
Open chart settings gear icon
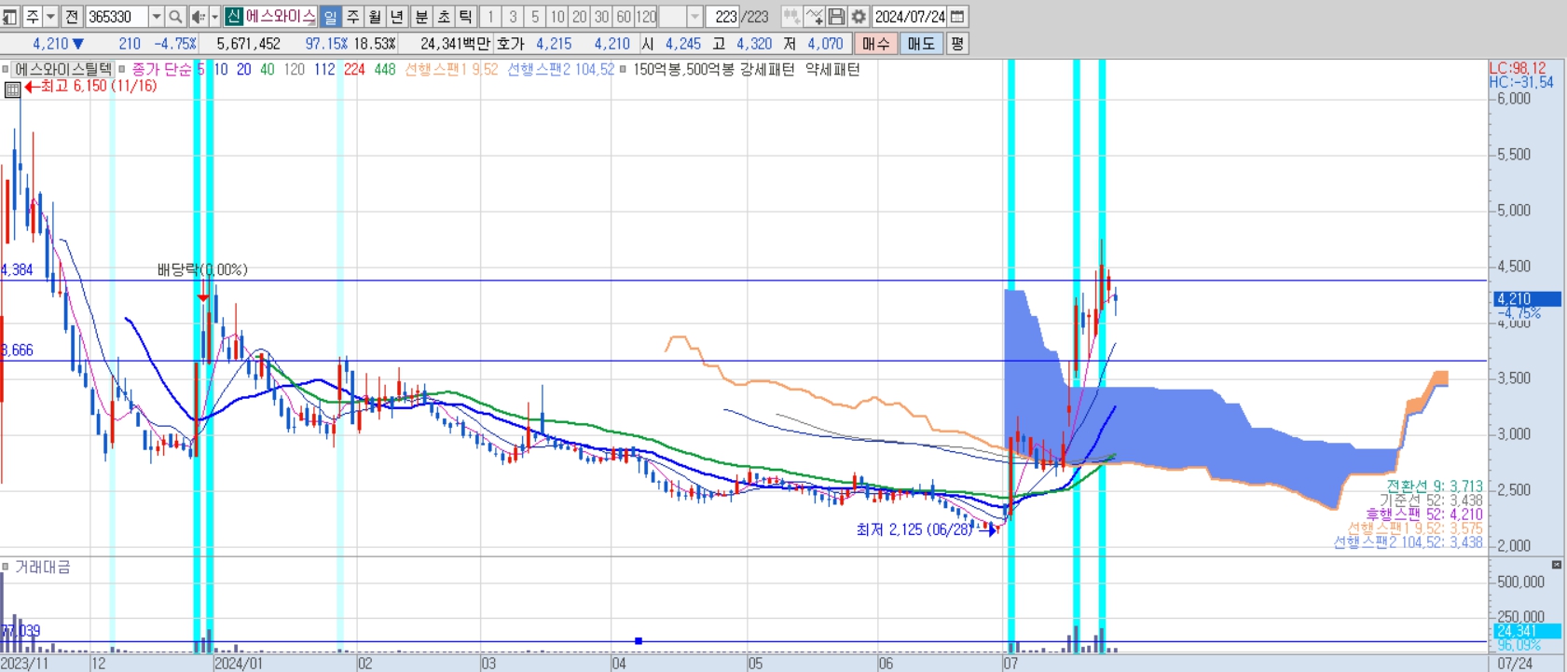click(x=859, y=17)
